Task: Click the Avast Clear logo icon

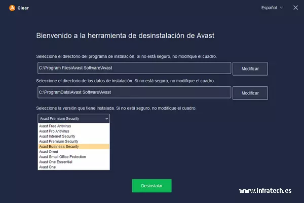Action: (x=12, y=8)
